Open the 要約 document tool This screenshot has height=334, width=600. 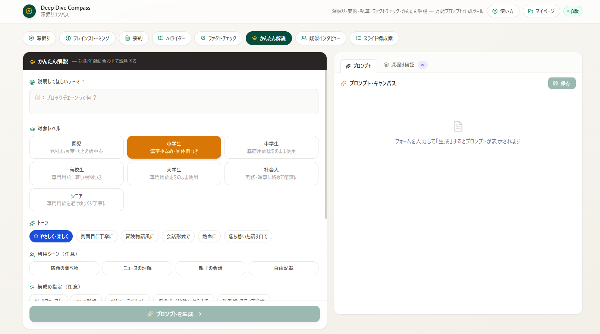[x=134, y=38]
